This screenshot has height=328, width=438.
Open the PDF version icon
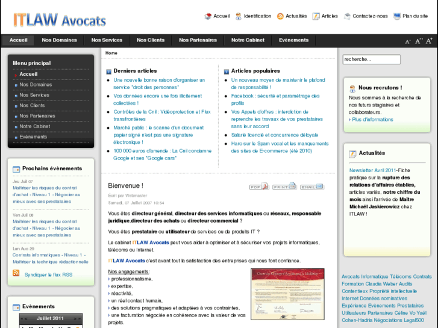pos(259,187)
